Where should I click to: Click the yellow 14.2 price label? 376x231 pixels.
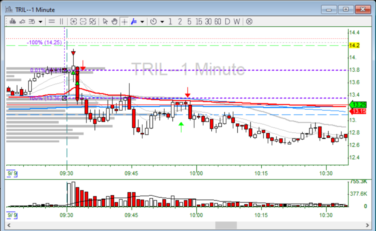354,45
